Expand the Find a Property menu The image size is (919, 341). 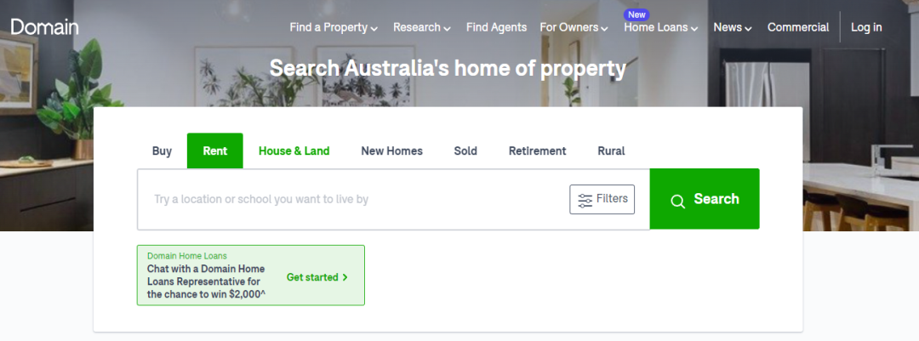click(334, 27)
